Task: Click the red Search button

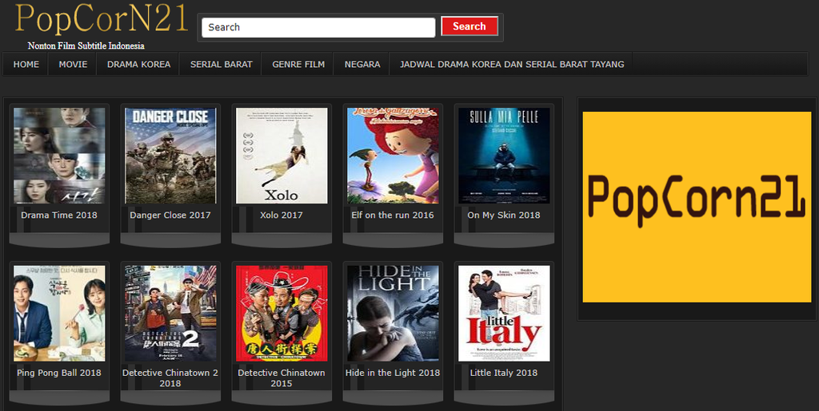Action: (469, 26)
